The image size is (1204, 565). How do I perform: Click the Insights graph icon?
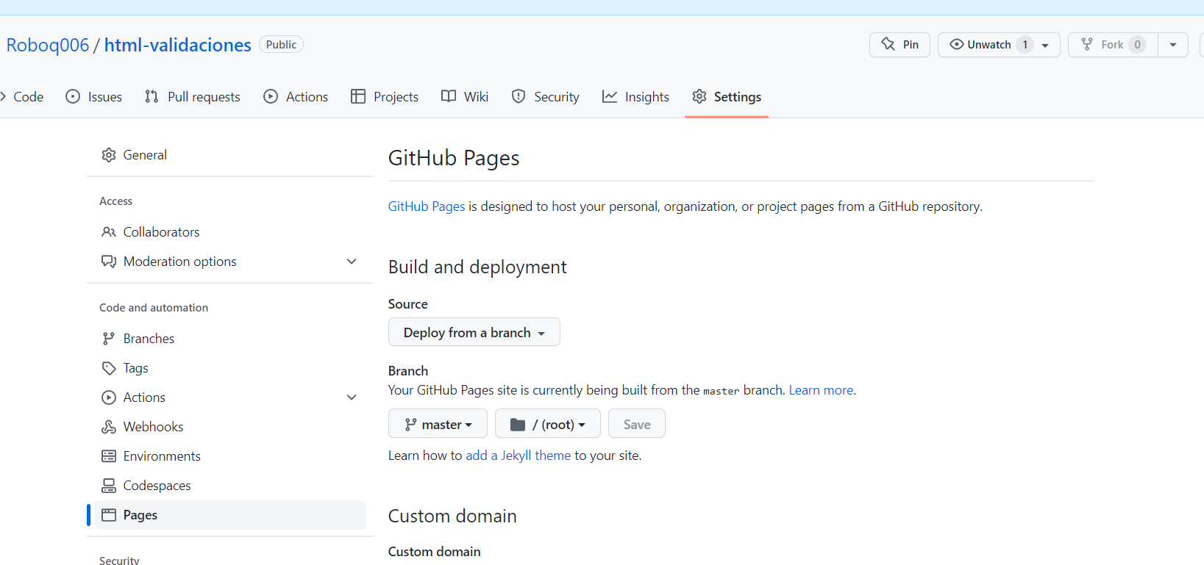coord(610,96)
